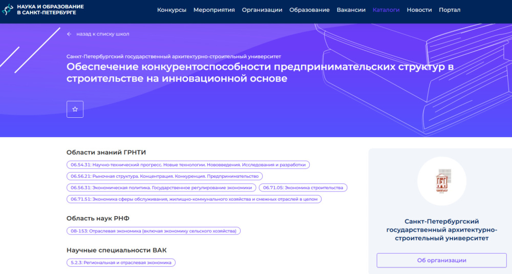Add school to favorites with star icon
This screenshot has height=274, width=512.
point(75,109)
